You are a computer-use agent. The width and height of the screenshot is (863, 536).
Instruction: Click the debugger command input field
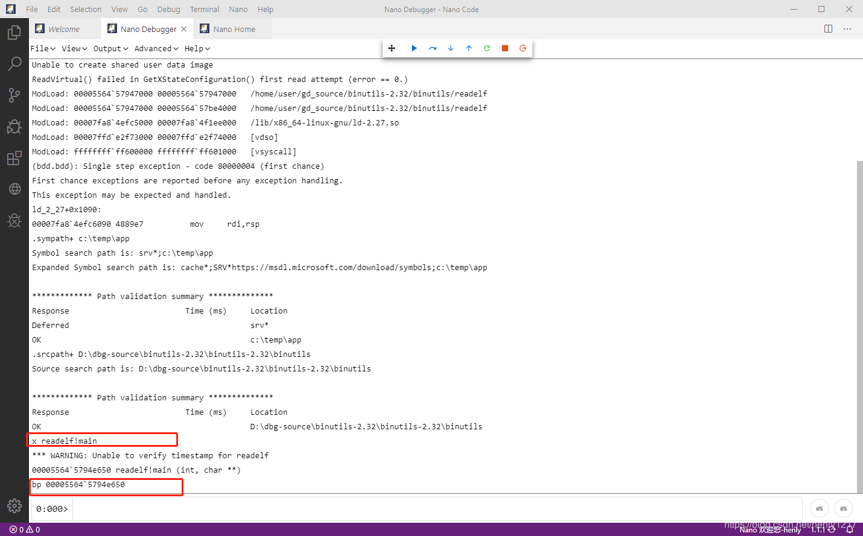tap(437, 509)
